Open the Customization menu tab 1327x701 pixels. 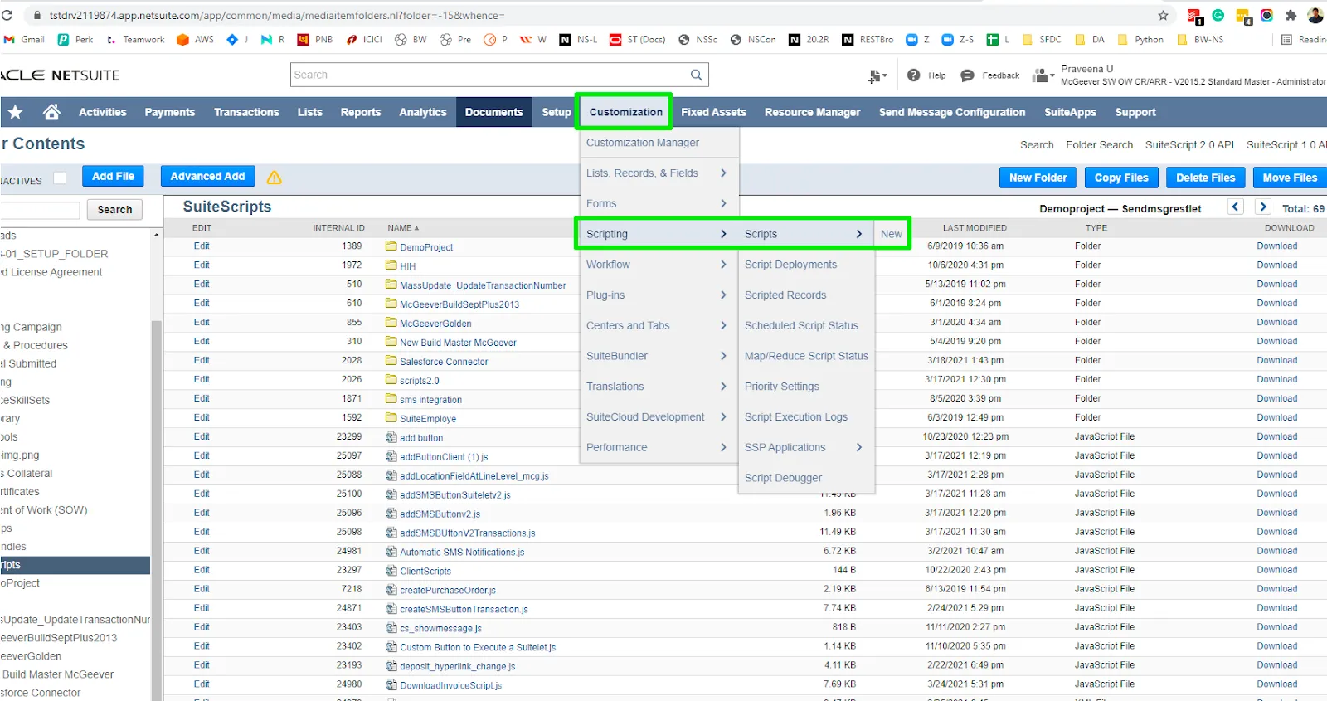click(626, 112)
